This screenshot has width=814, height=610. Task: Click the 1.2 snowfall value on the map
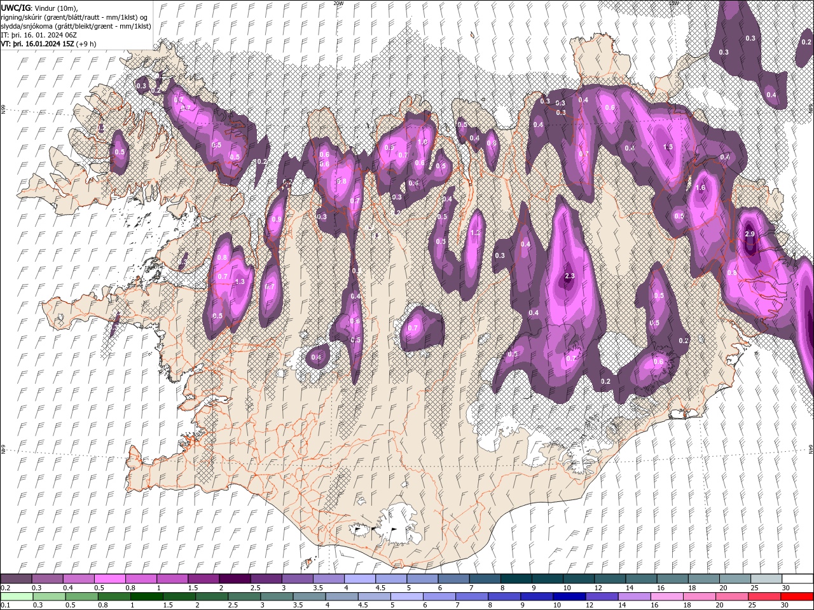point(475,233)
